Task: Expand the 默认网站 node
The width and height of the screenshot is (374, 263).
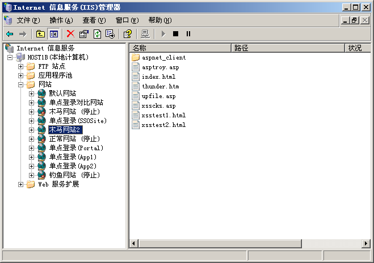Action: click(31, 94)
